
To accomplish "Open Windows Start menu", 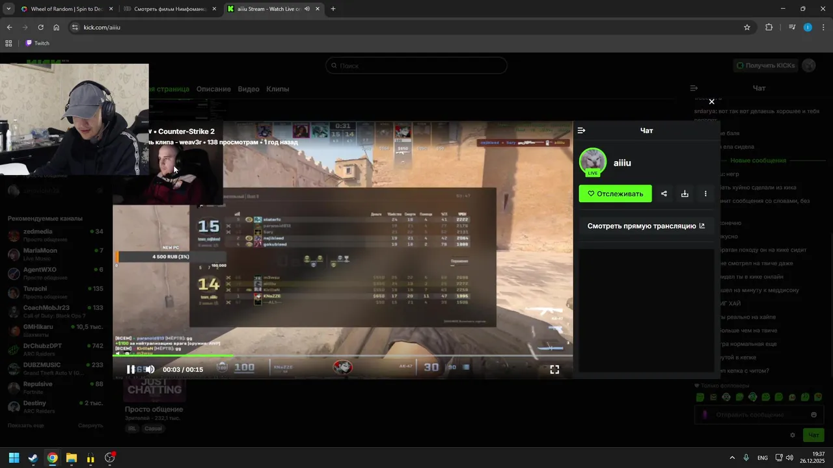I will coord(14,458).
